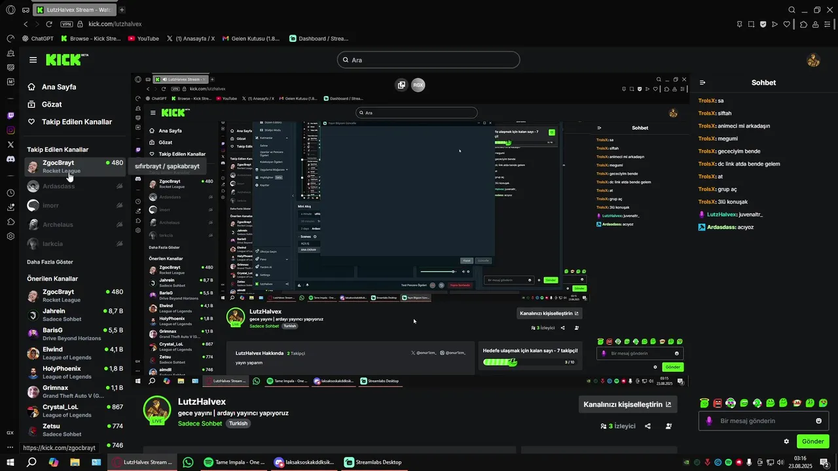Click TrolsX username in chat message 'siftah'

(x=707, y=113)
